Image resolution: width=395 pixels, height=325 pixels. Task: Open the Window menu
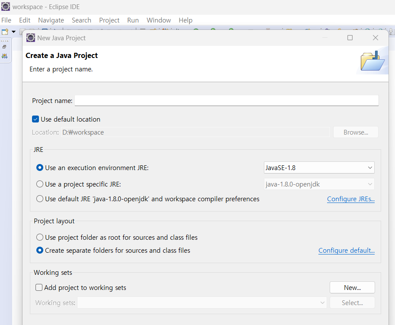[159, 20]
